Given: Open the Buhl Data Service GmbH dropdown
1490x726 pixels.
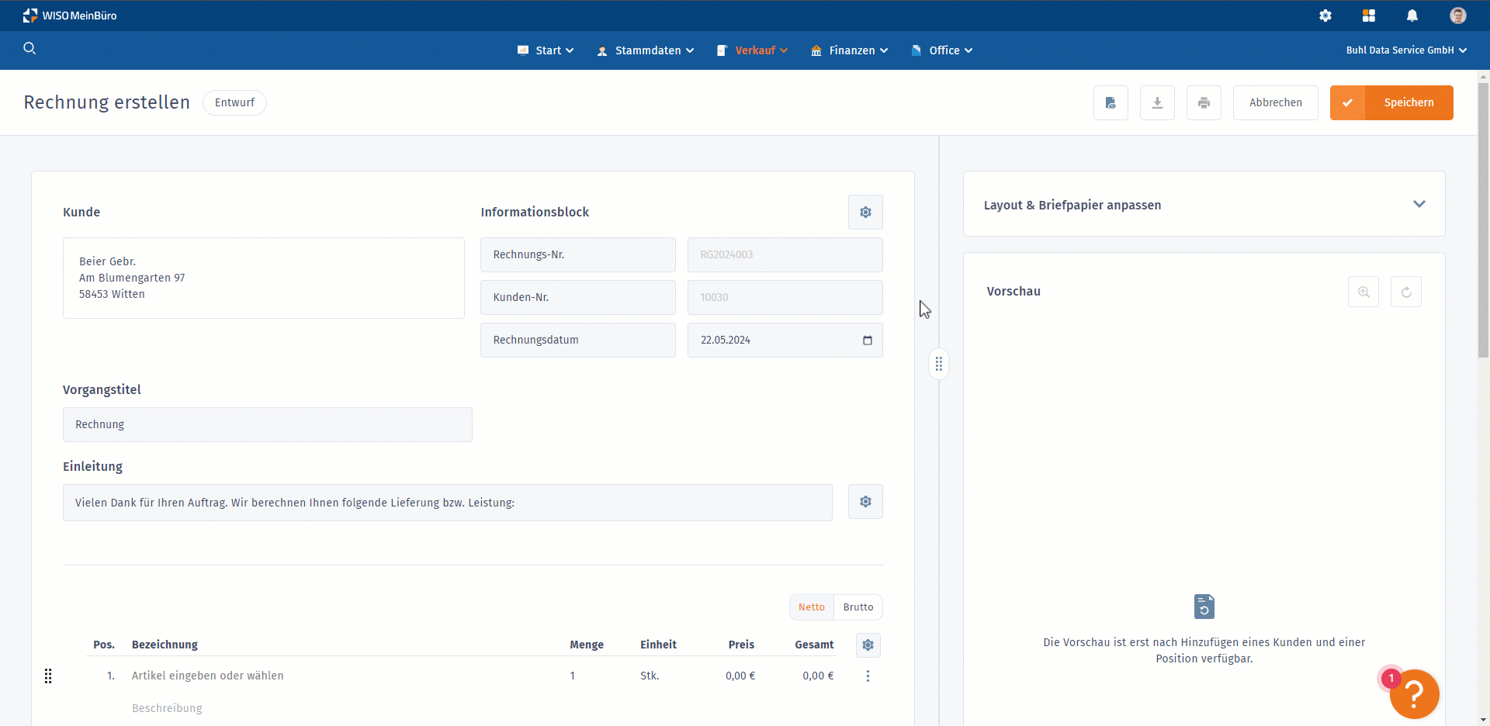Looking at the screenshot, I should click(1405, 50).
